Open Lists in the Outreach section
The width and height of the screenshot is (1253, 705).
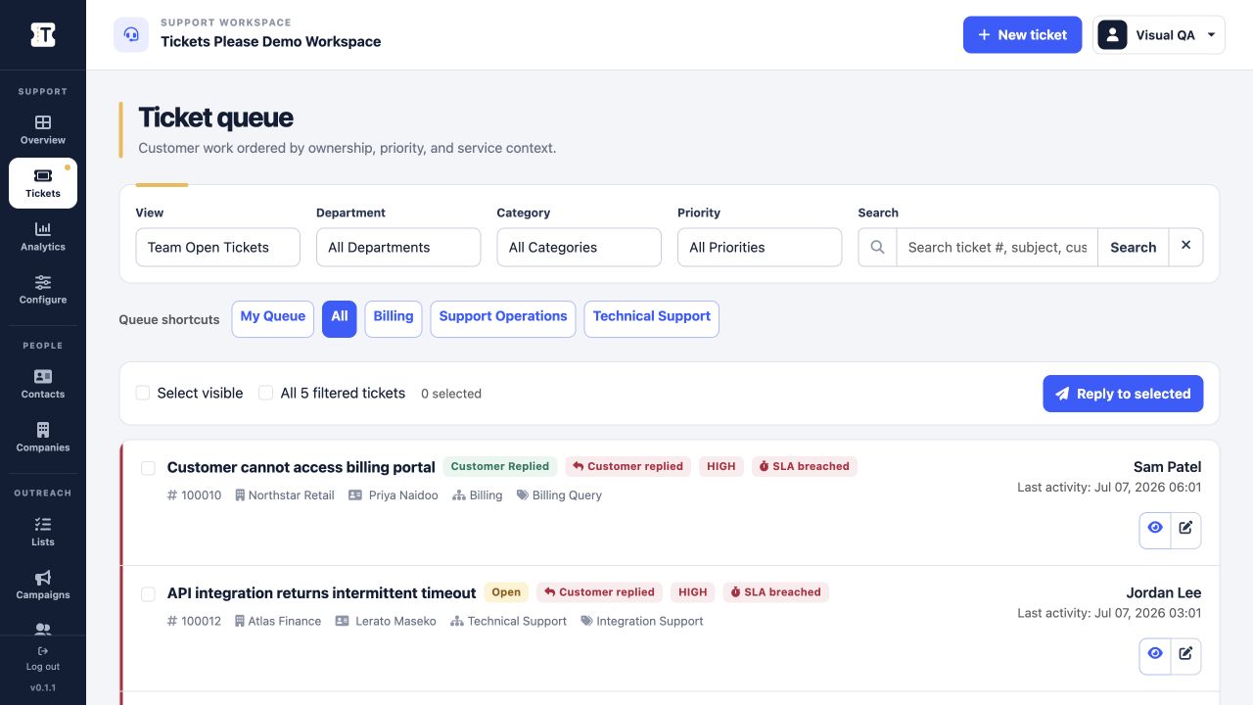(x=43, y=532)
